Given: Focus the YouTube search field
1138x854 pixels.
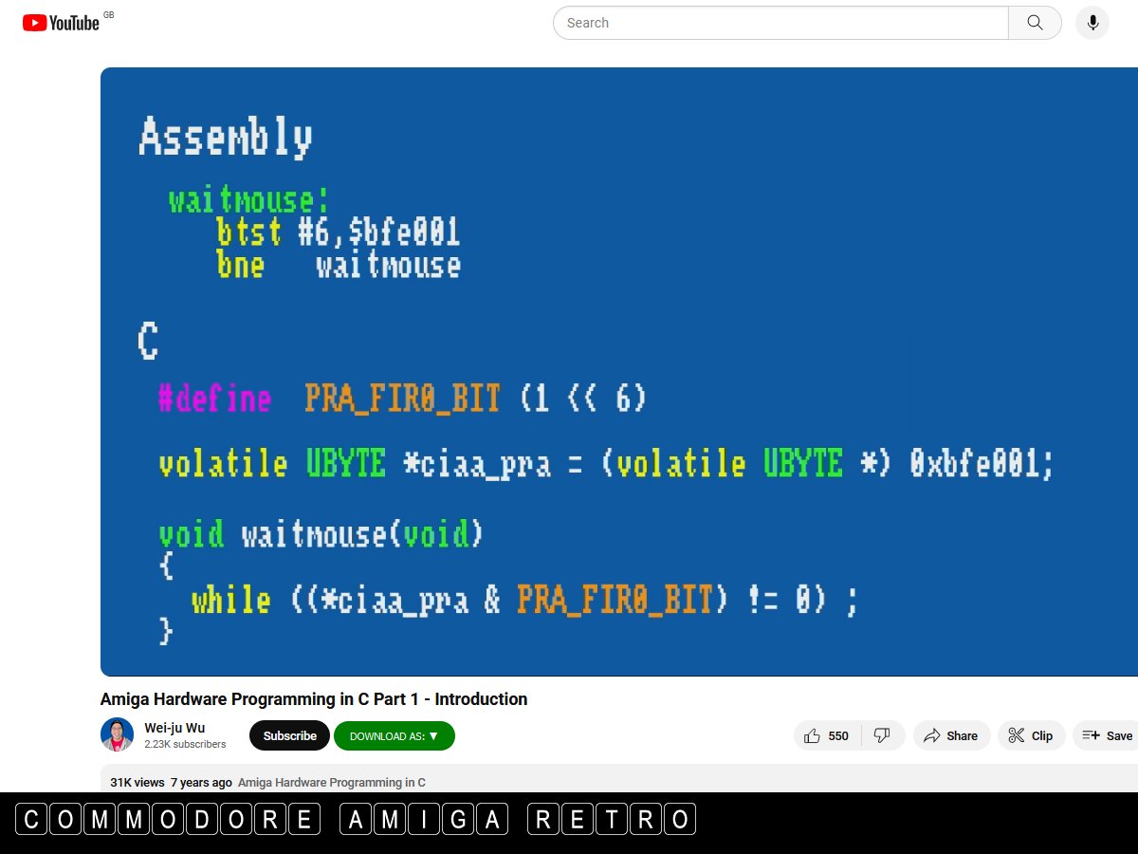Looking at the screenshot, I should 780,23.
